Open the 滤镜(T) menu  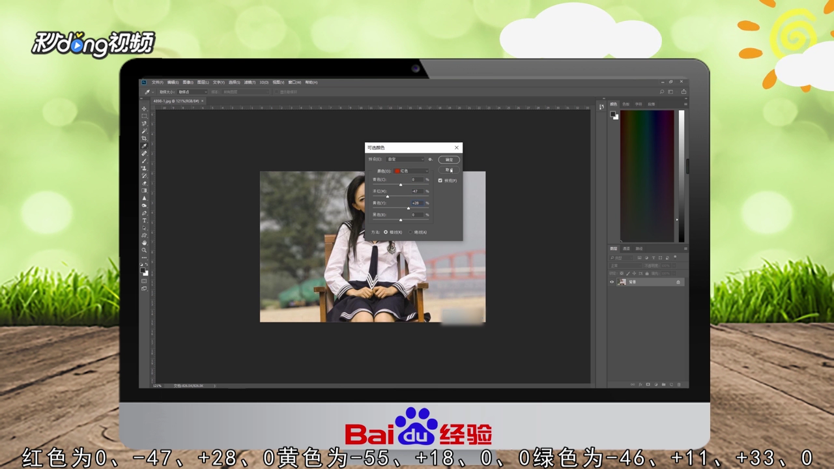tap(250, 83)
